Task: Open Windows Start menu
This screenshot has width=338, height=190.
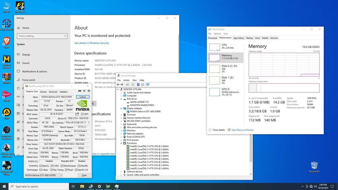Action: point(4,186)
